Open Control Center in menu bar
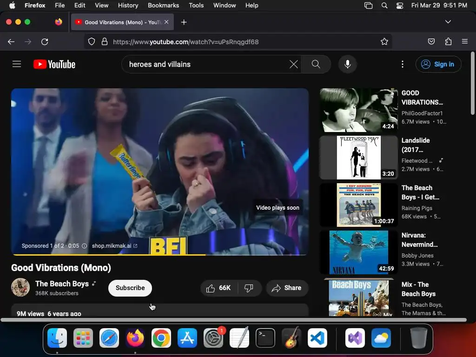 tap(400, 5)
